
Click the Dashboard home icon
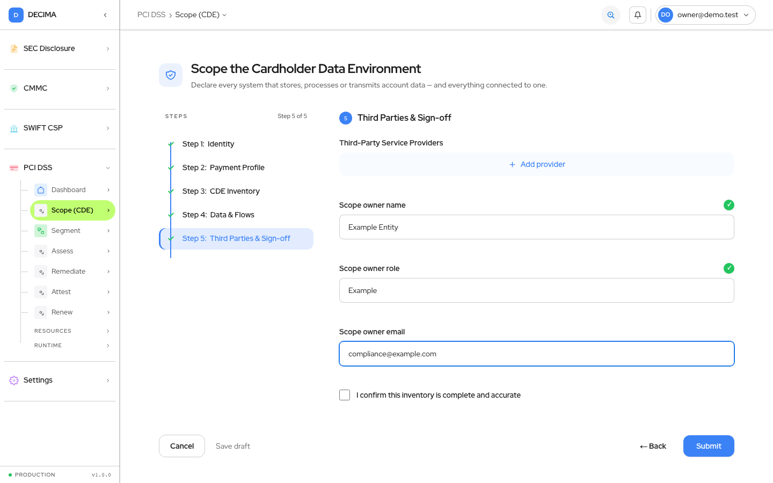tap(41, 190)
